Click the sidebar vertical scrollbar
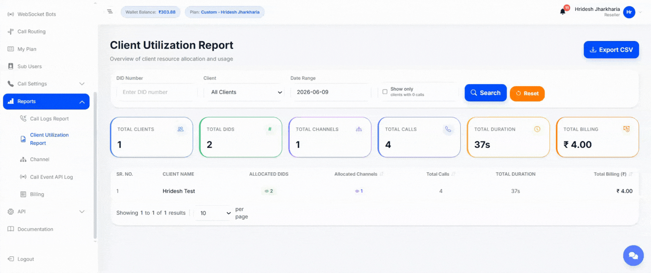 (x=95, y=165)
